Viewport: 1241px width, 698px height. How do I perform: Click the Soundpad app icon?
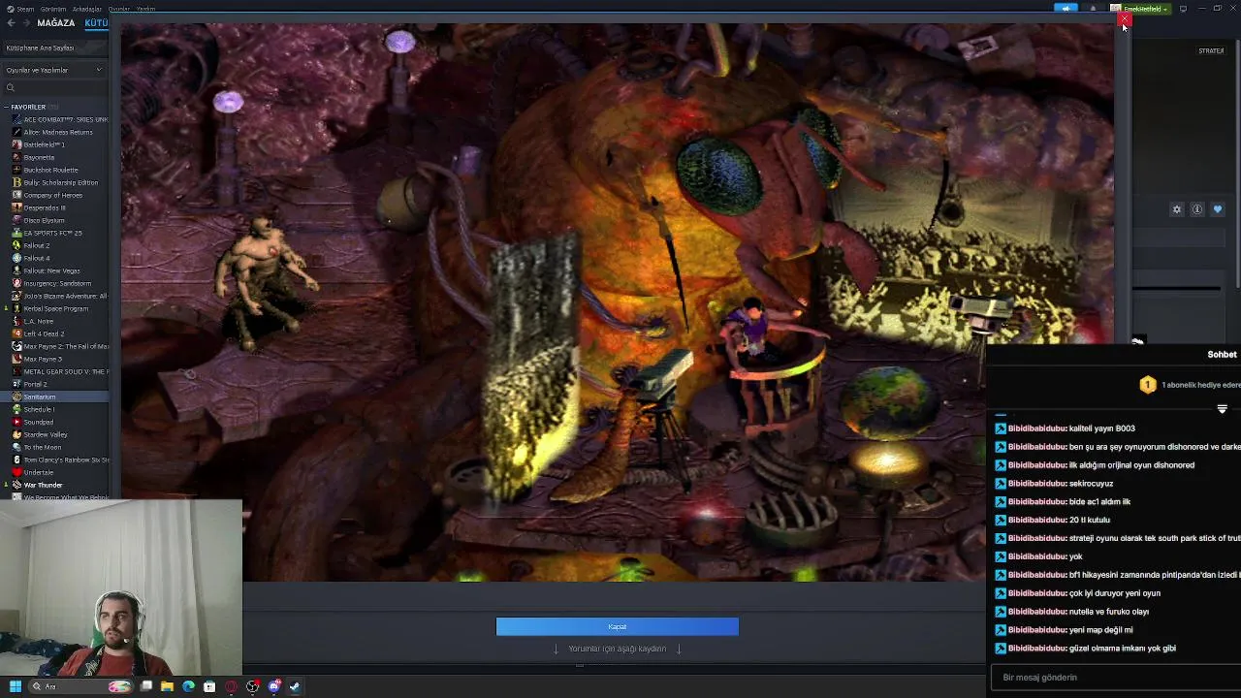tap(16, 422)
